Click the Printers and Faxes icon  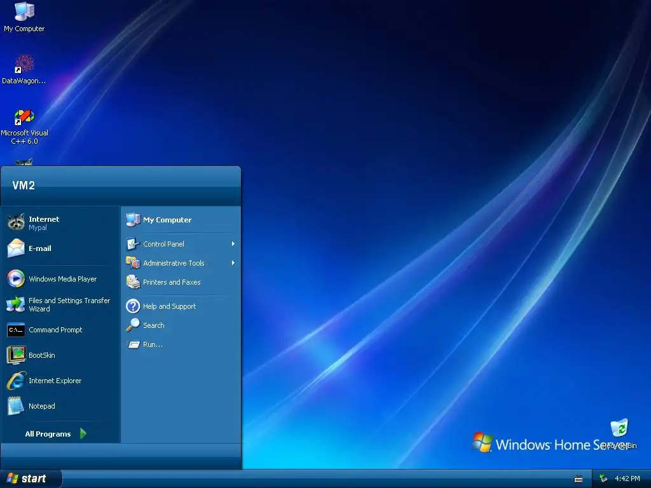pyautogui.click(x=133, y=282)
